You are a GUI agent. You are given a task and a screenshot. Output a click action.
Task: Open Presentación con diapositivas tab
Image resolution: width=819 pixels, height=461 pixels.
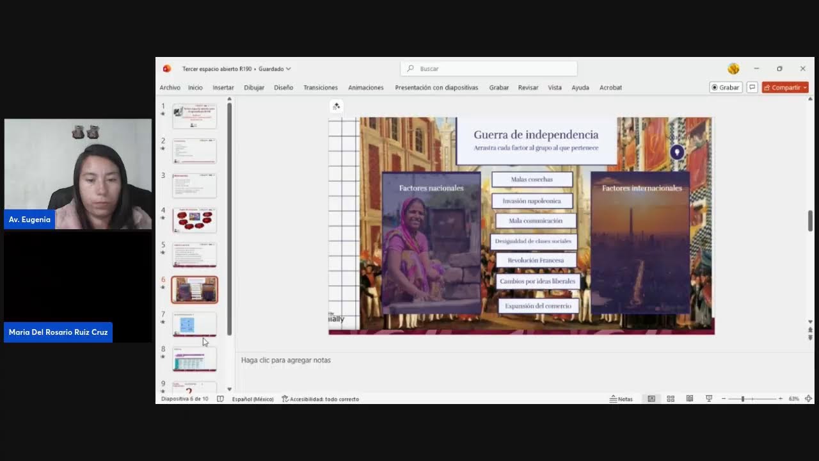click(x=436, y=87)
